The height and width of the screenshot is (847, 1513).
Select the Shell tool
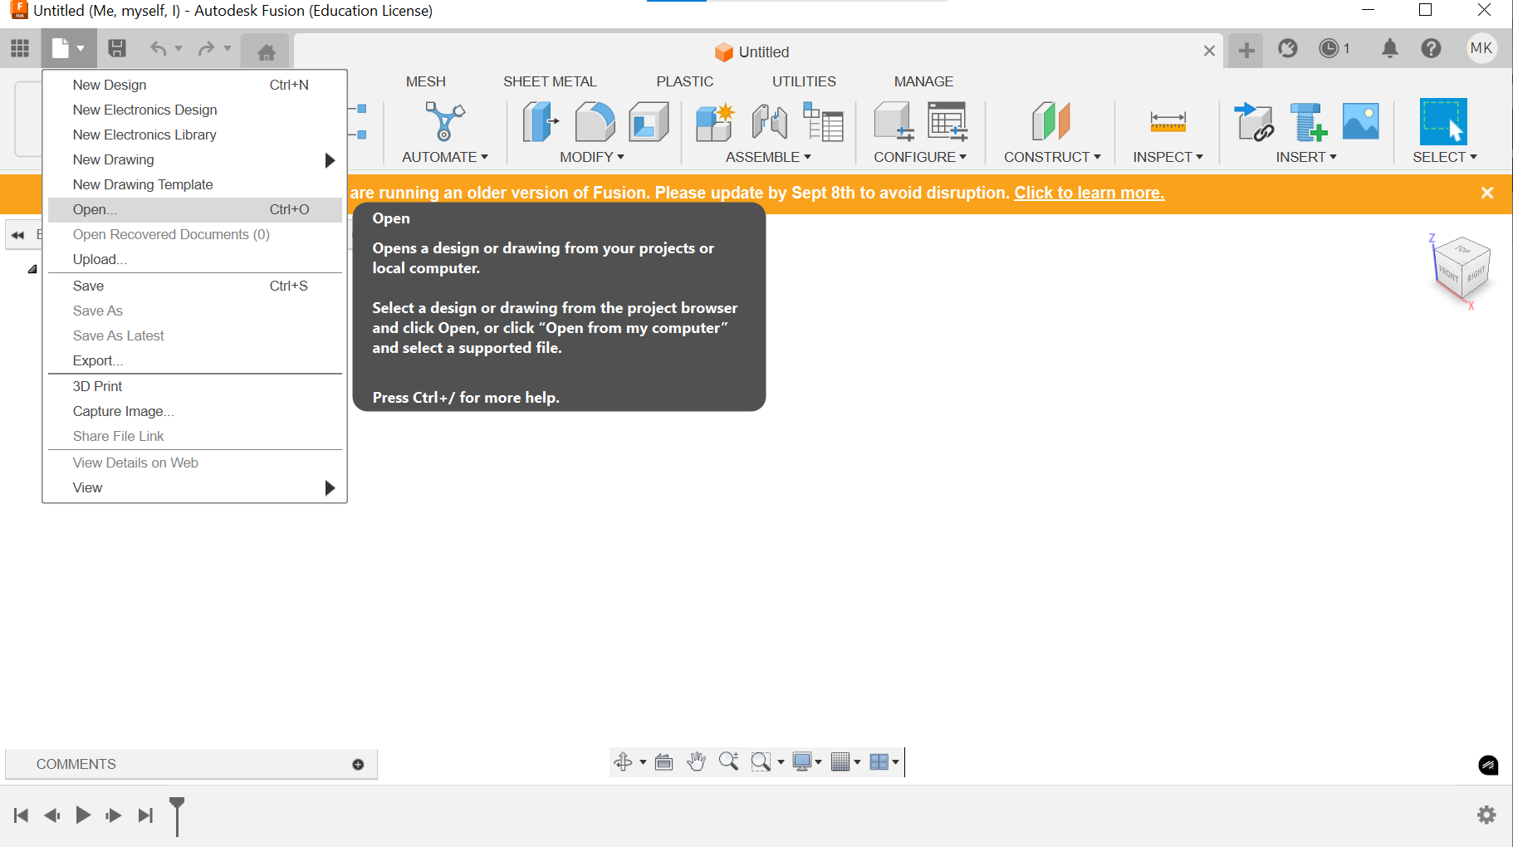click(x=649, y=121)
